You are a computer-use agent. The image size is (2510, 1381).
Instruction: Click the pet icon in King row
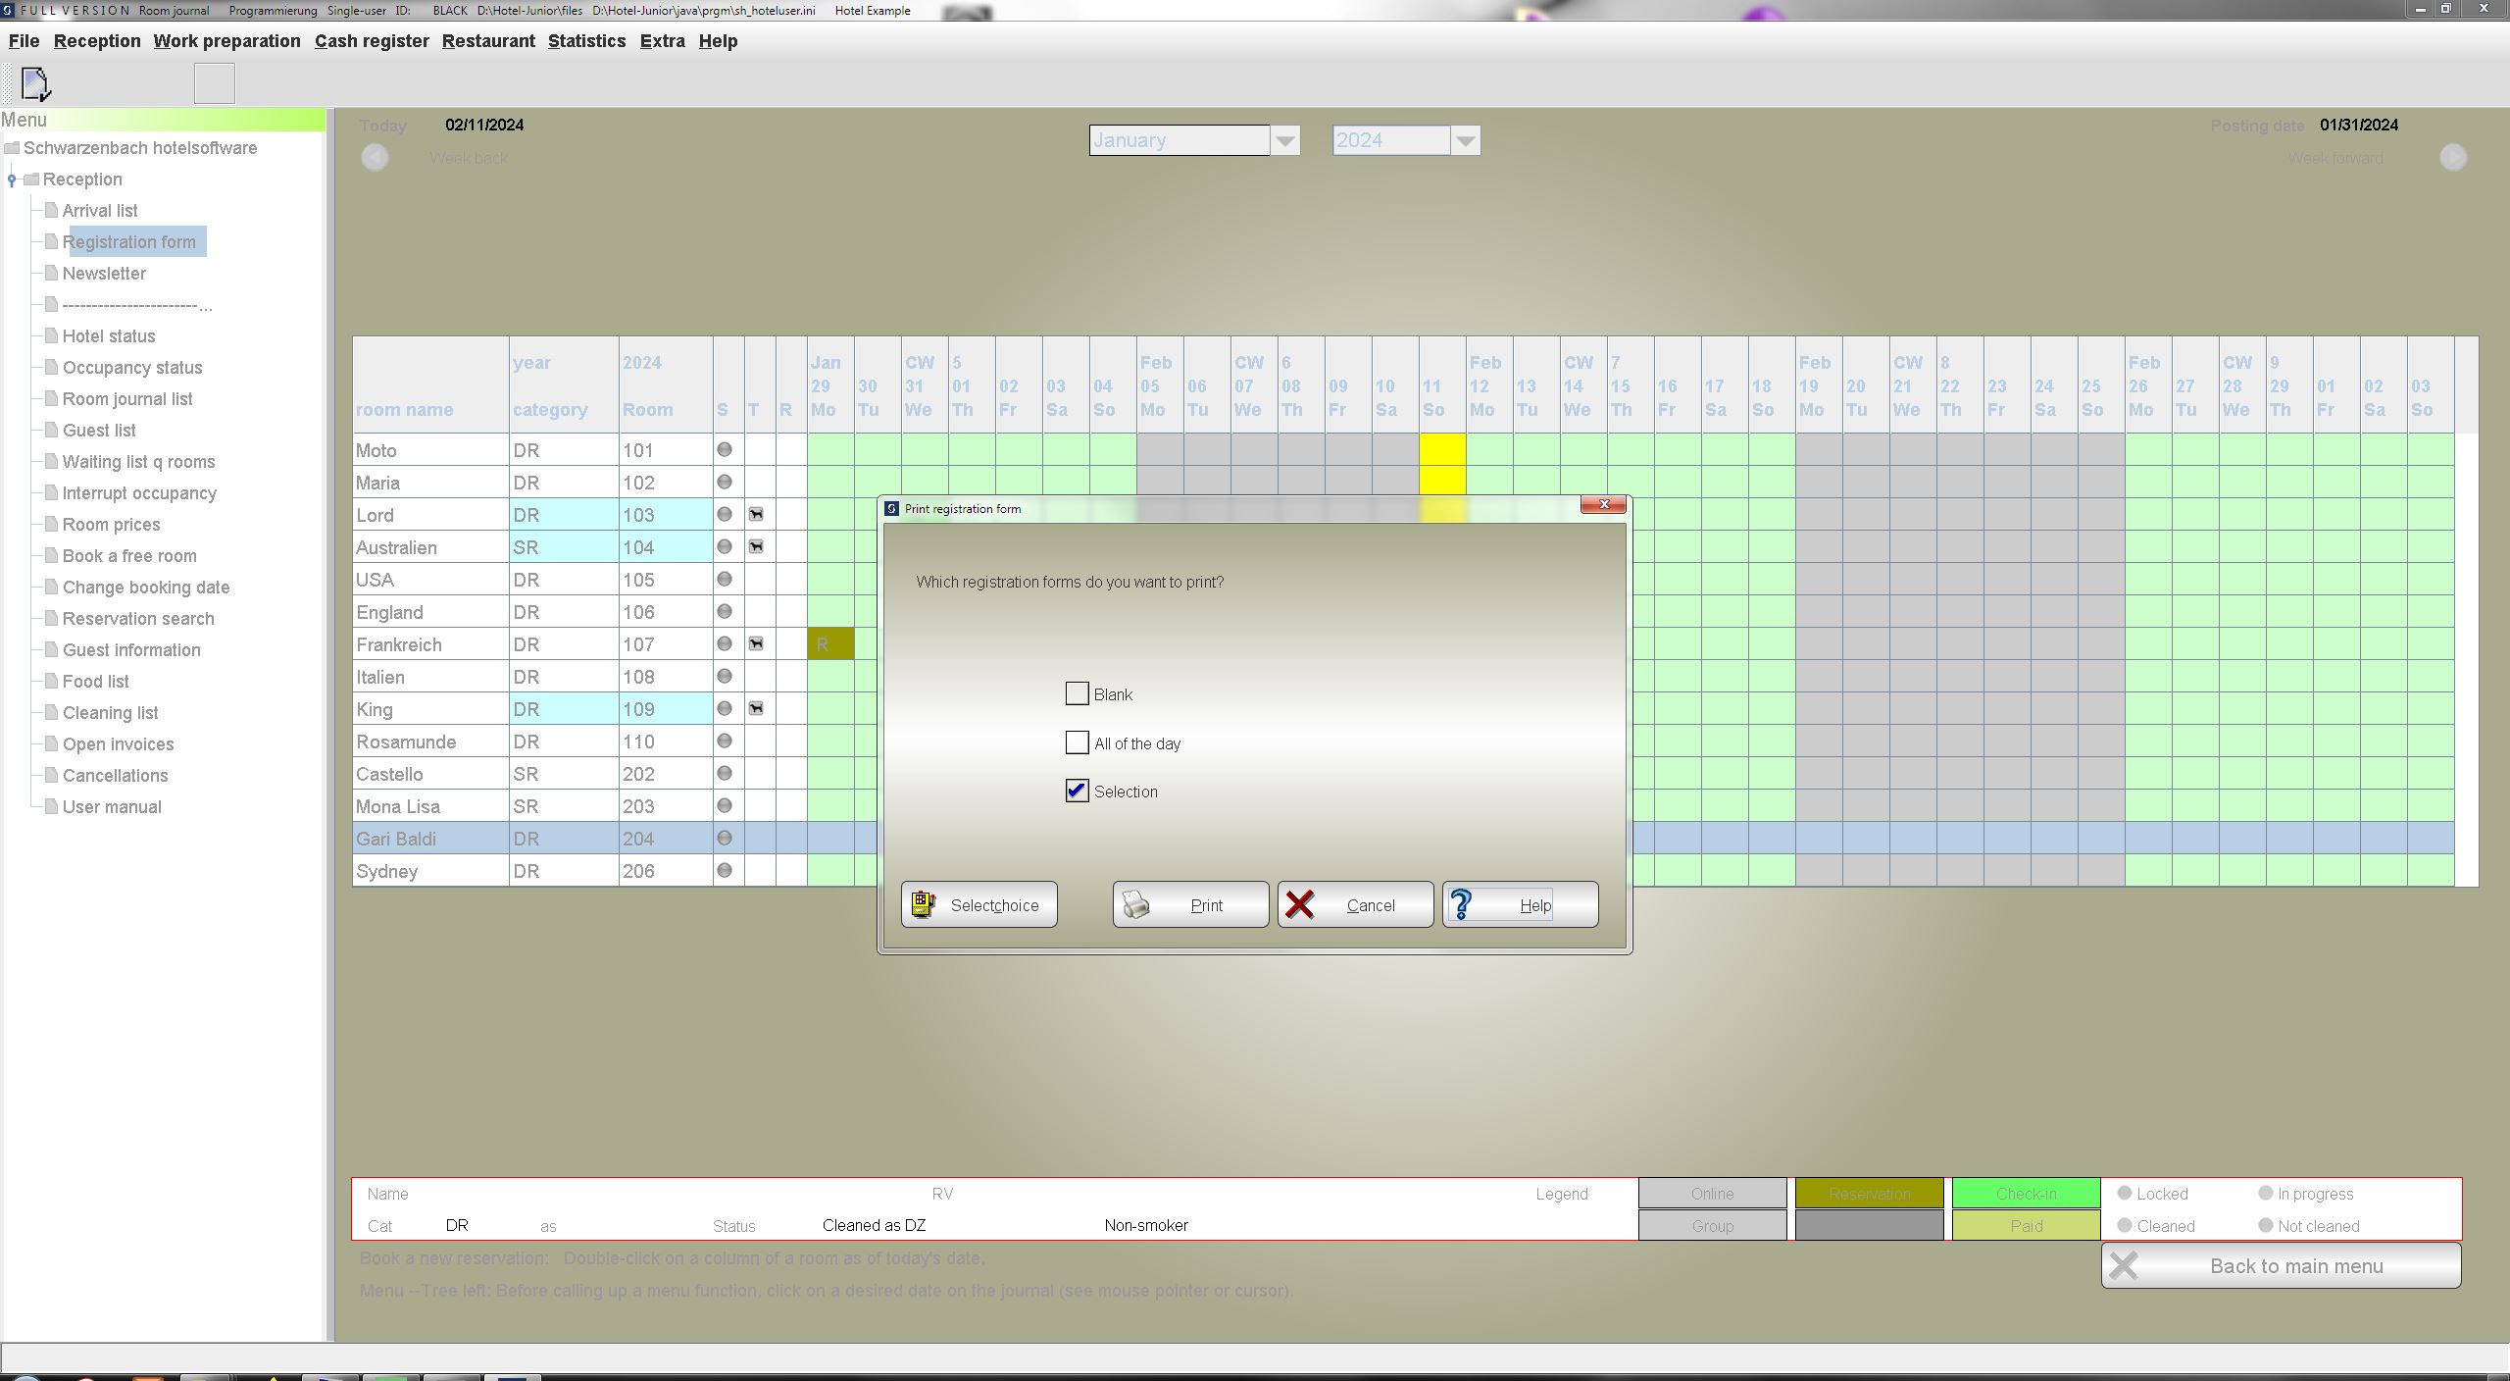[x=756, y=708]
